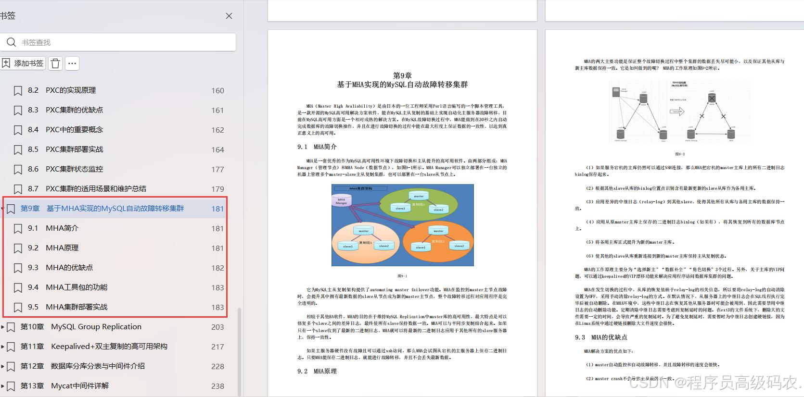
Task: Expand 第12章 数据库分库分表 node
Action: (x=2, y=366)
